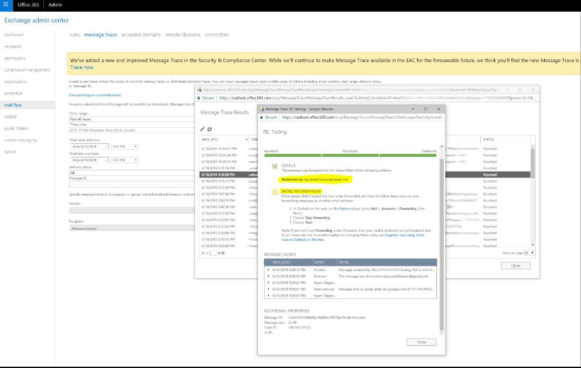The image size is (581, 368).
Task: Click the Received progress bar segment
Action: pos(292,156)
